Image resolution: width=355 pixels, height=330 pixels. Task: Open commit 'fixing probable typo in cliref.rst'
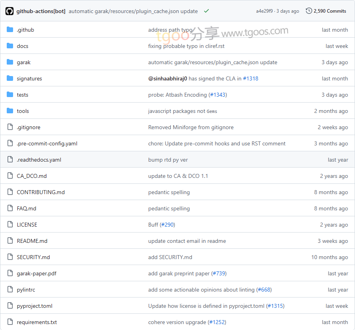pos(186,46)
